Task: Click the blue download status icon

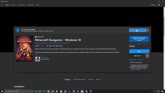Action: tap(18, 30)
